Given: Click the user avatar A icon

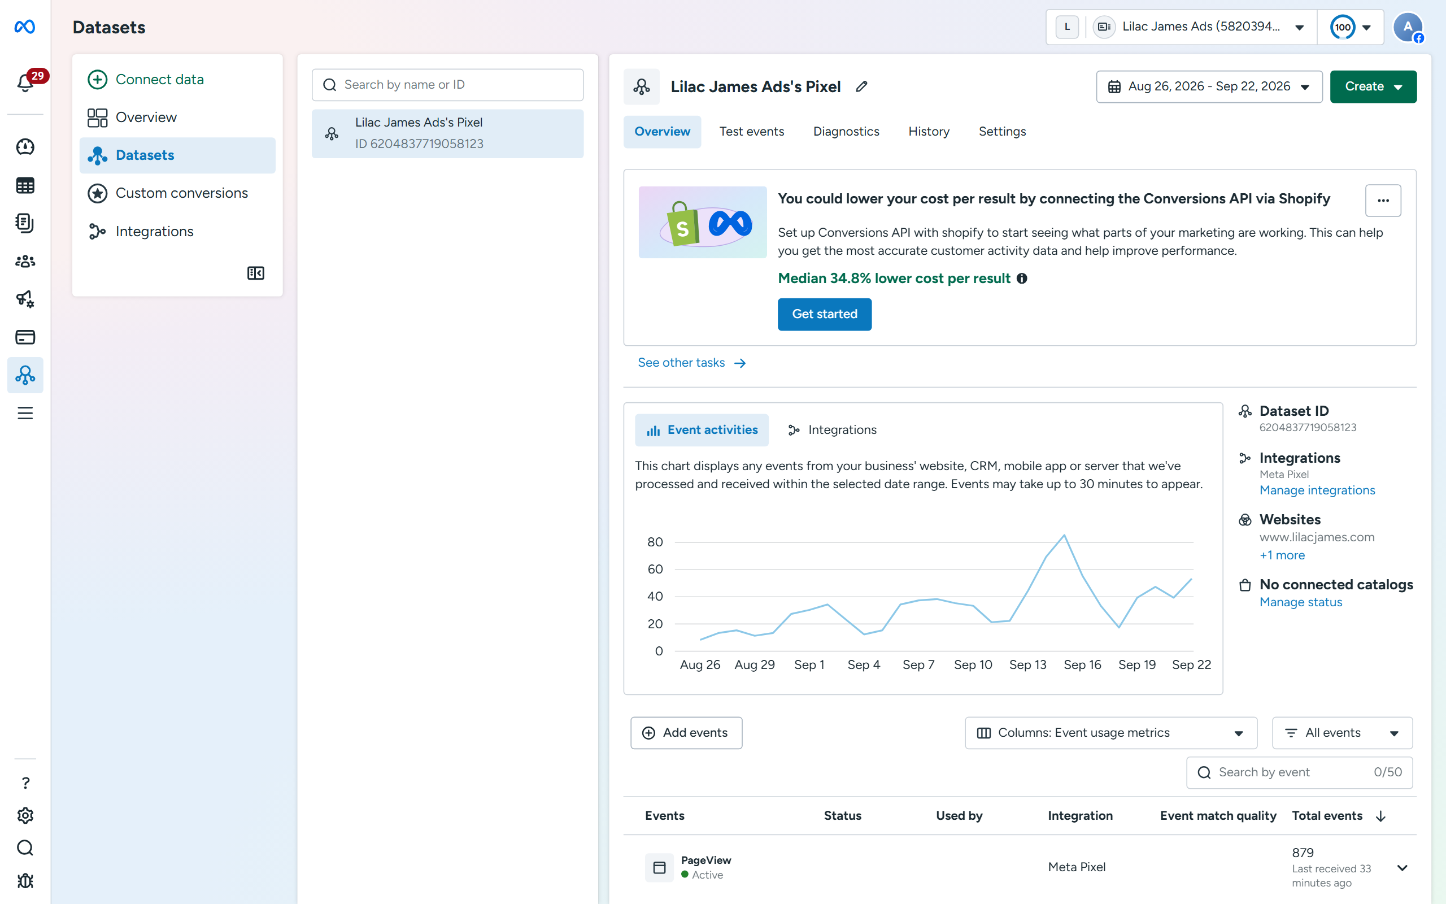Looking at the screenshot, I should [x=1408, y=28].
